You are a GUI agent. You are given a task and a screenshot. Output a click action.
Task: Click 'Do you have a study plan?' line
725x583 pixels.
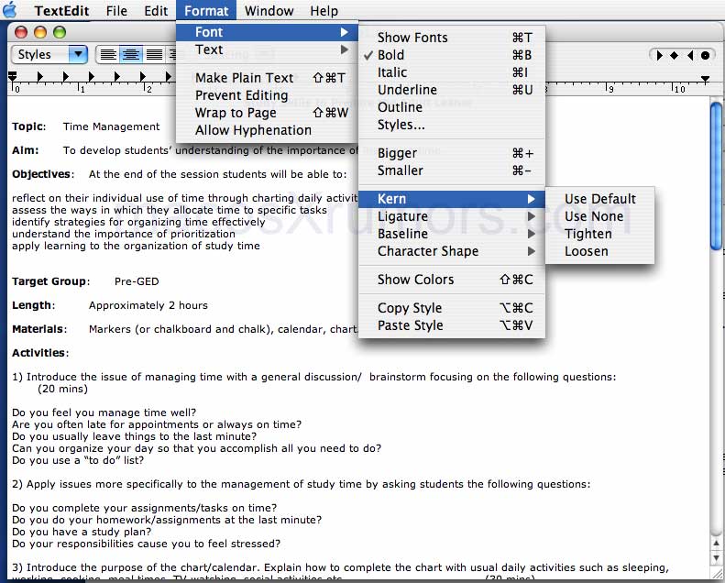[x=82, y=532]
